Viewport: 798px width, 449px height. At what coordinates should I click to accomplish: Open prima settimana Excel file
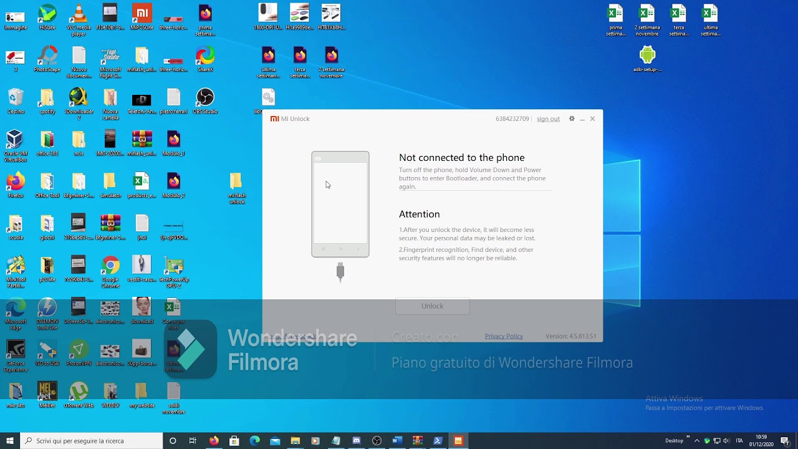[x=616, y=20]
